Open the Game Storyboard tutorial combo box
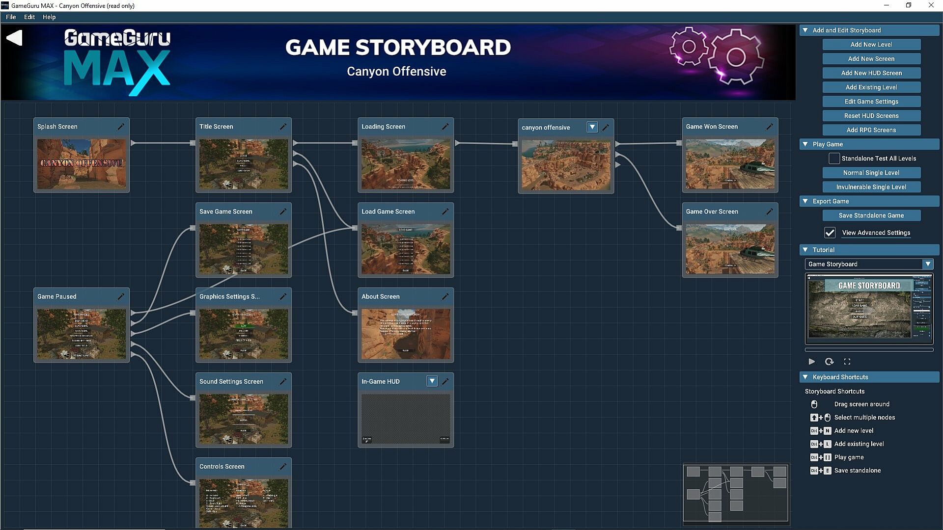Viewport: 943px width, 530px height. point(868,264)
